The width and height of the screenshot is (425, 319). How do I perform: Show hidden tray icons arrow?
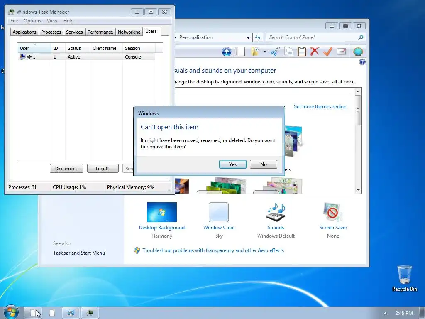point(385,313)
